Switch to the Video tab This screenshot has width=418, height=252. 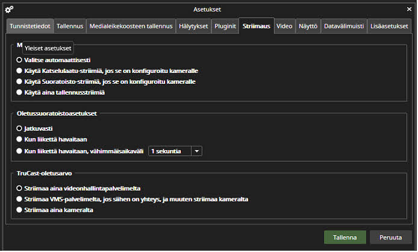284,27
